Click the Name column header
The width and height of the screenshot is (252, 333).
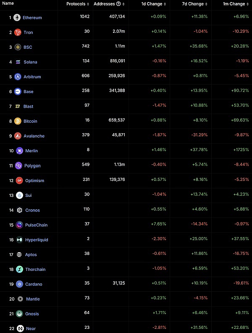pyautogui.click(x=8, y=3)
